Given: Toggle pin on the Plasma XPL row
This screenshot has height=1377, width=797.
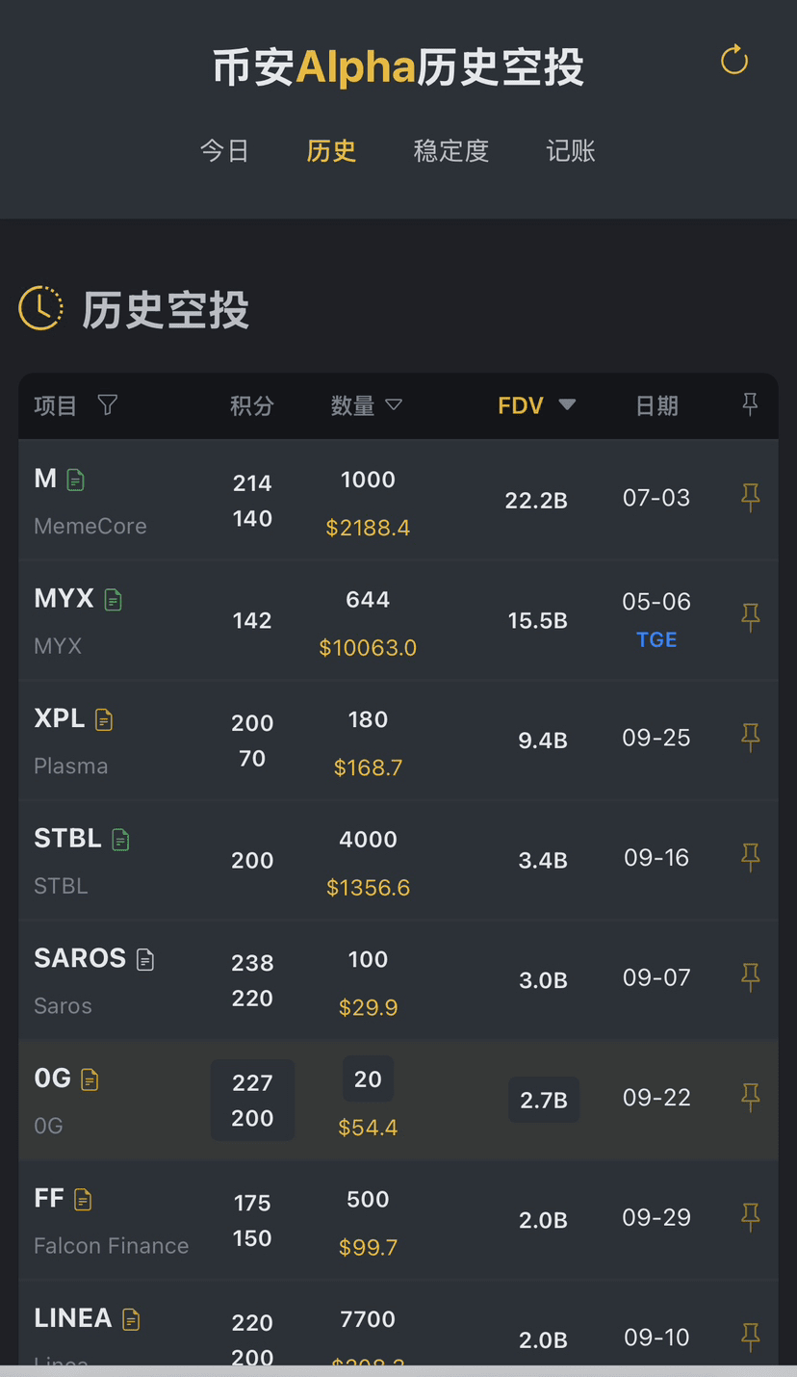Looking at the screenshot, I should [750, 738].
